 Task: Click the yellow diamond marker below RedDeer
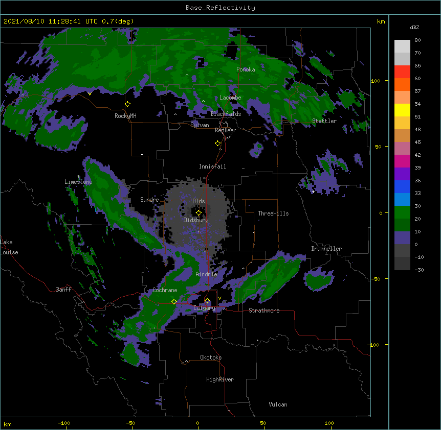[218, 144]
